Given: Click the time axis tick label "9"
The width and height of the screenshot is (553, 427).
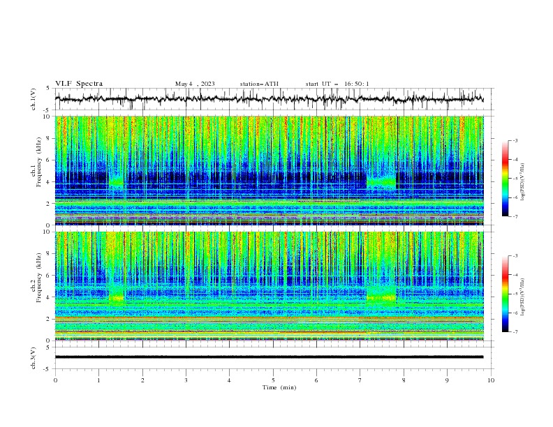Looking at the screenshot, I should point(447,380).
